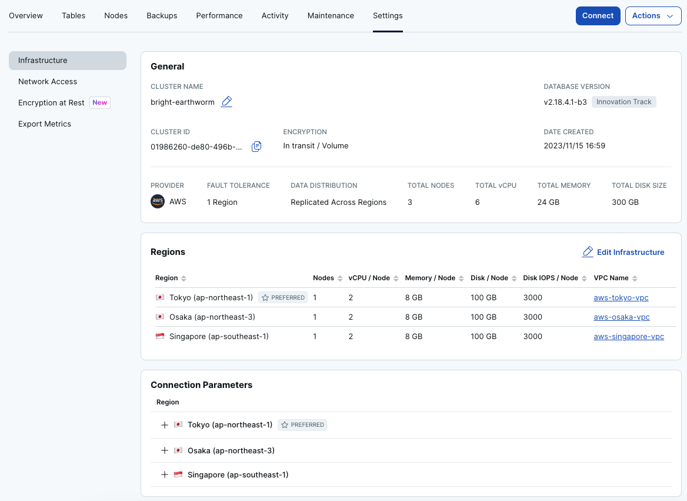Click Osaka (ap-northeast-3) in Regions table
Screen dimensions: 687x501
pyautogui.click(x=212, y=317)
